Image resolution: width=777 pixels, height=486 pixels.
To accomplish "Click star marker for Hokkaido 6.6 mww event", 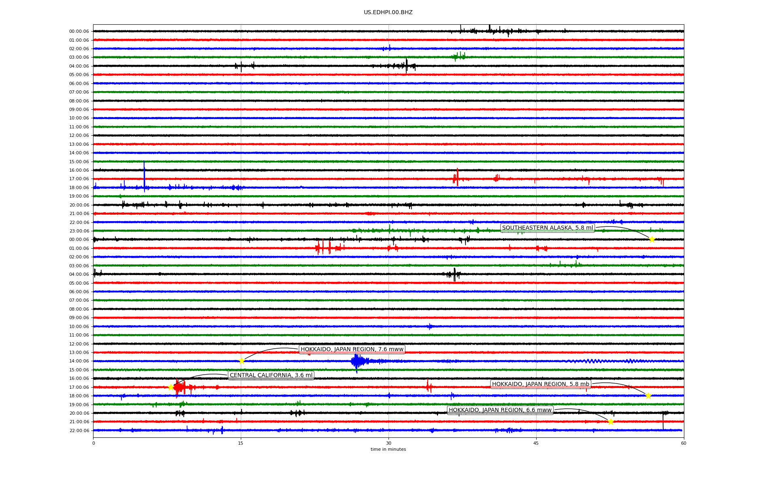I will point(611,422).
